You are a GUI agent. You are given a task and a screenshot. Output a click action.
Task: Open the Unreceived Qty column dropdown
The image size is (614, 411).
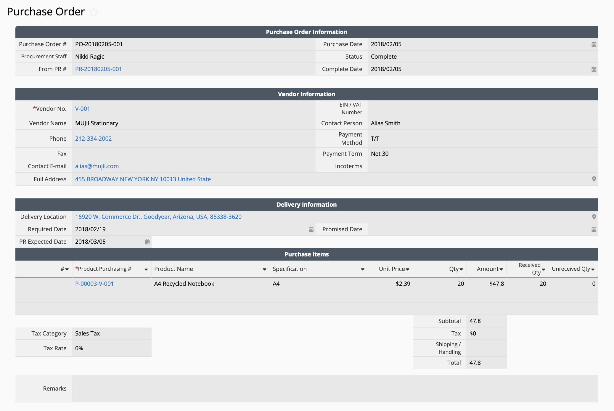tap(593, 269)
